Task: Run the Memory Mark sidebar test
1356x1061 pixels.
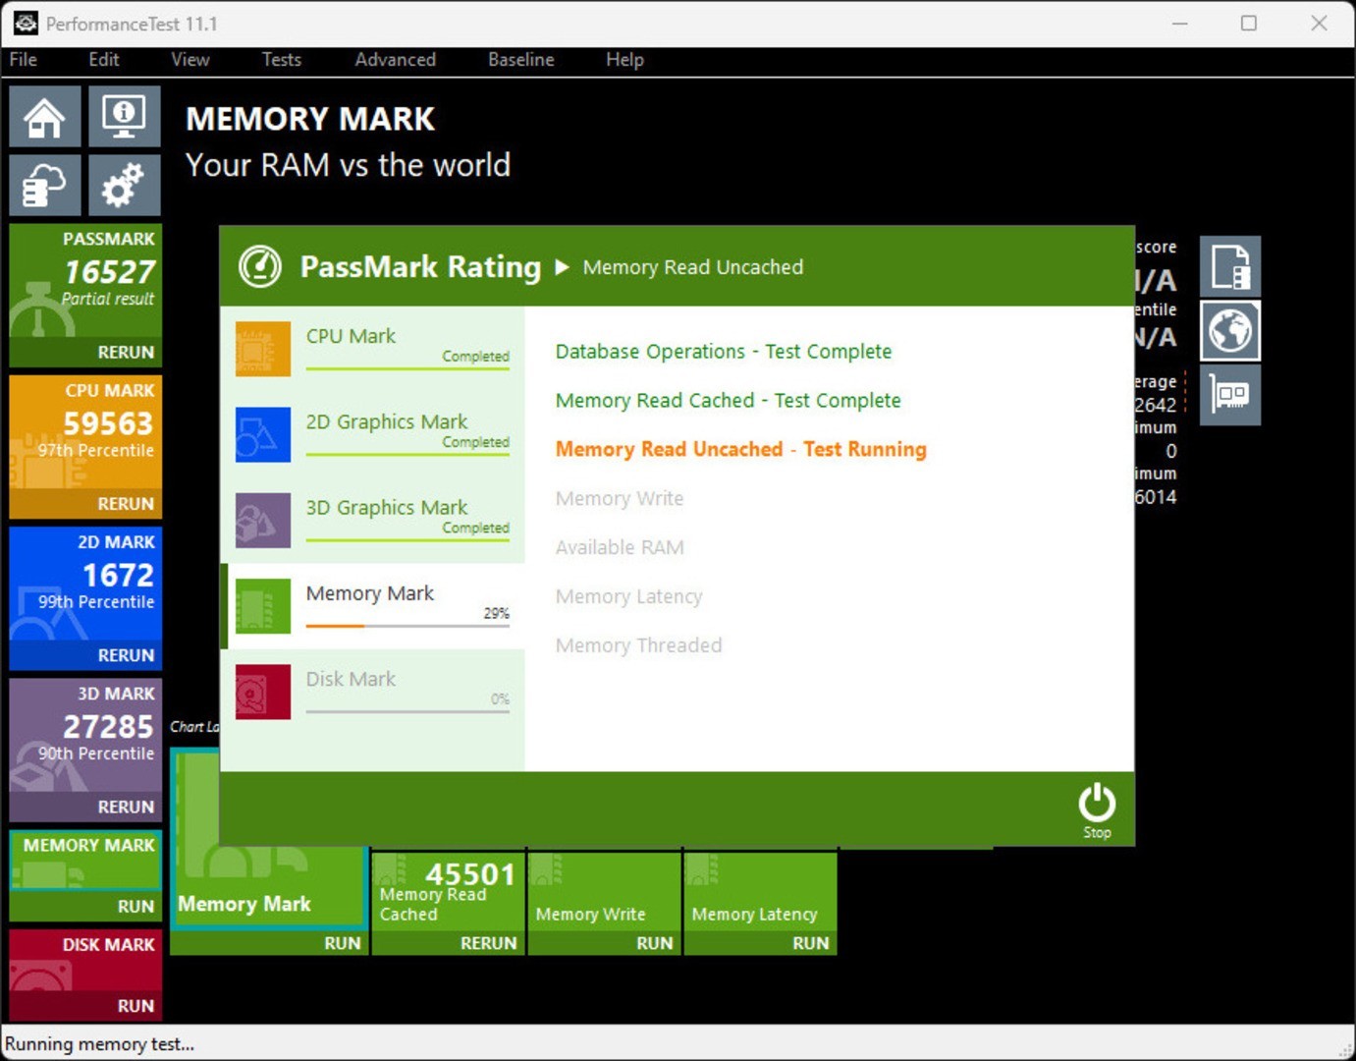Action: [136, 907]
